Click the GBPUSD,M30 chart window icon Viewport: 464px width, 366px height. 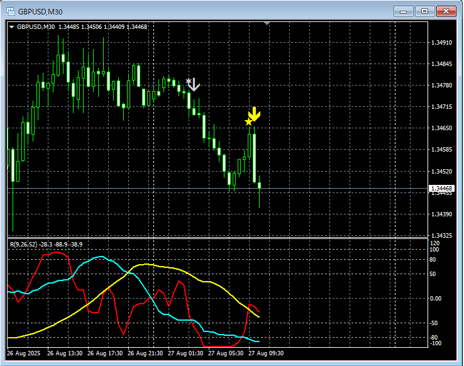pos(11,11)
